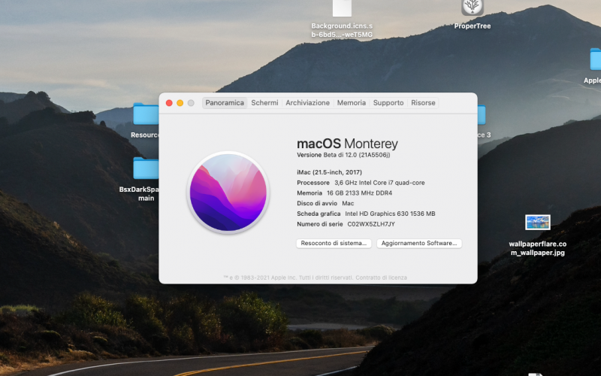This screenshot has height=376, width=601.
Task: Click Aggiornamento Software button
Action: pos(419,244)
